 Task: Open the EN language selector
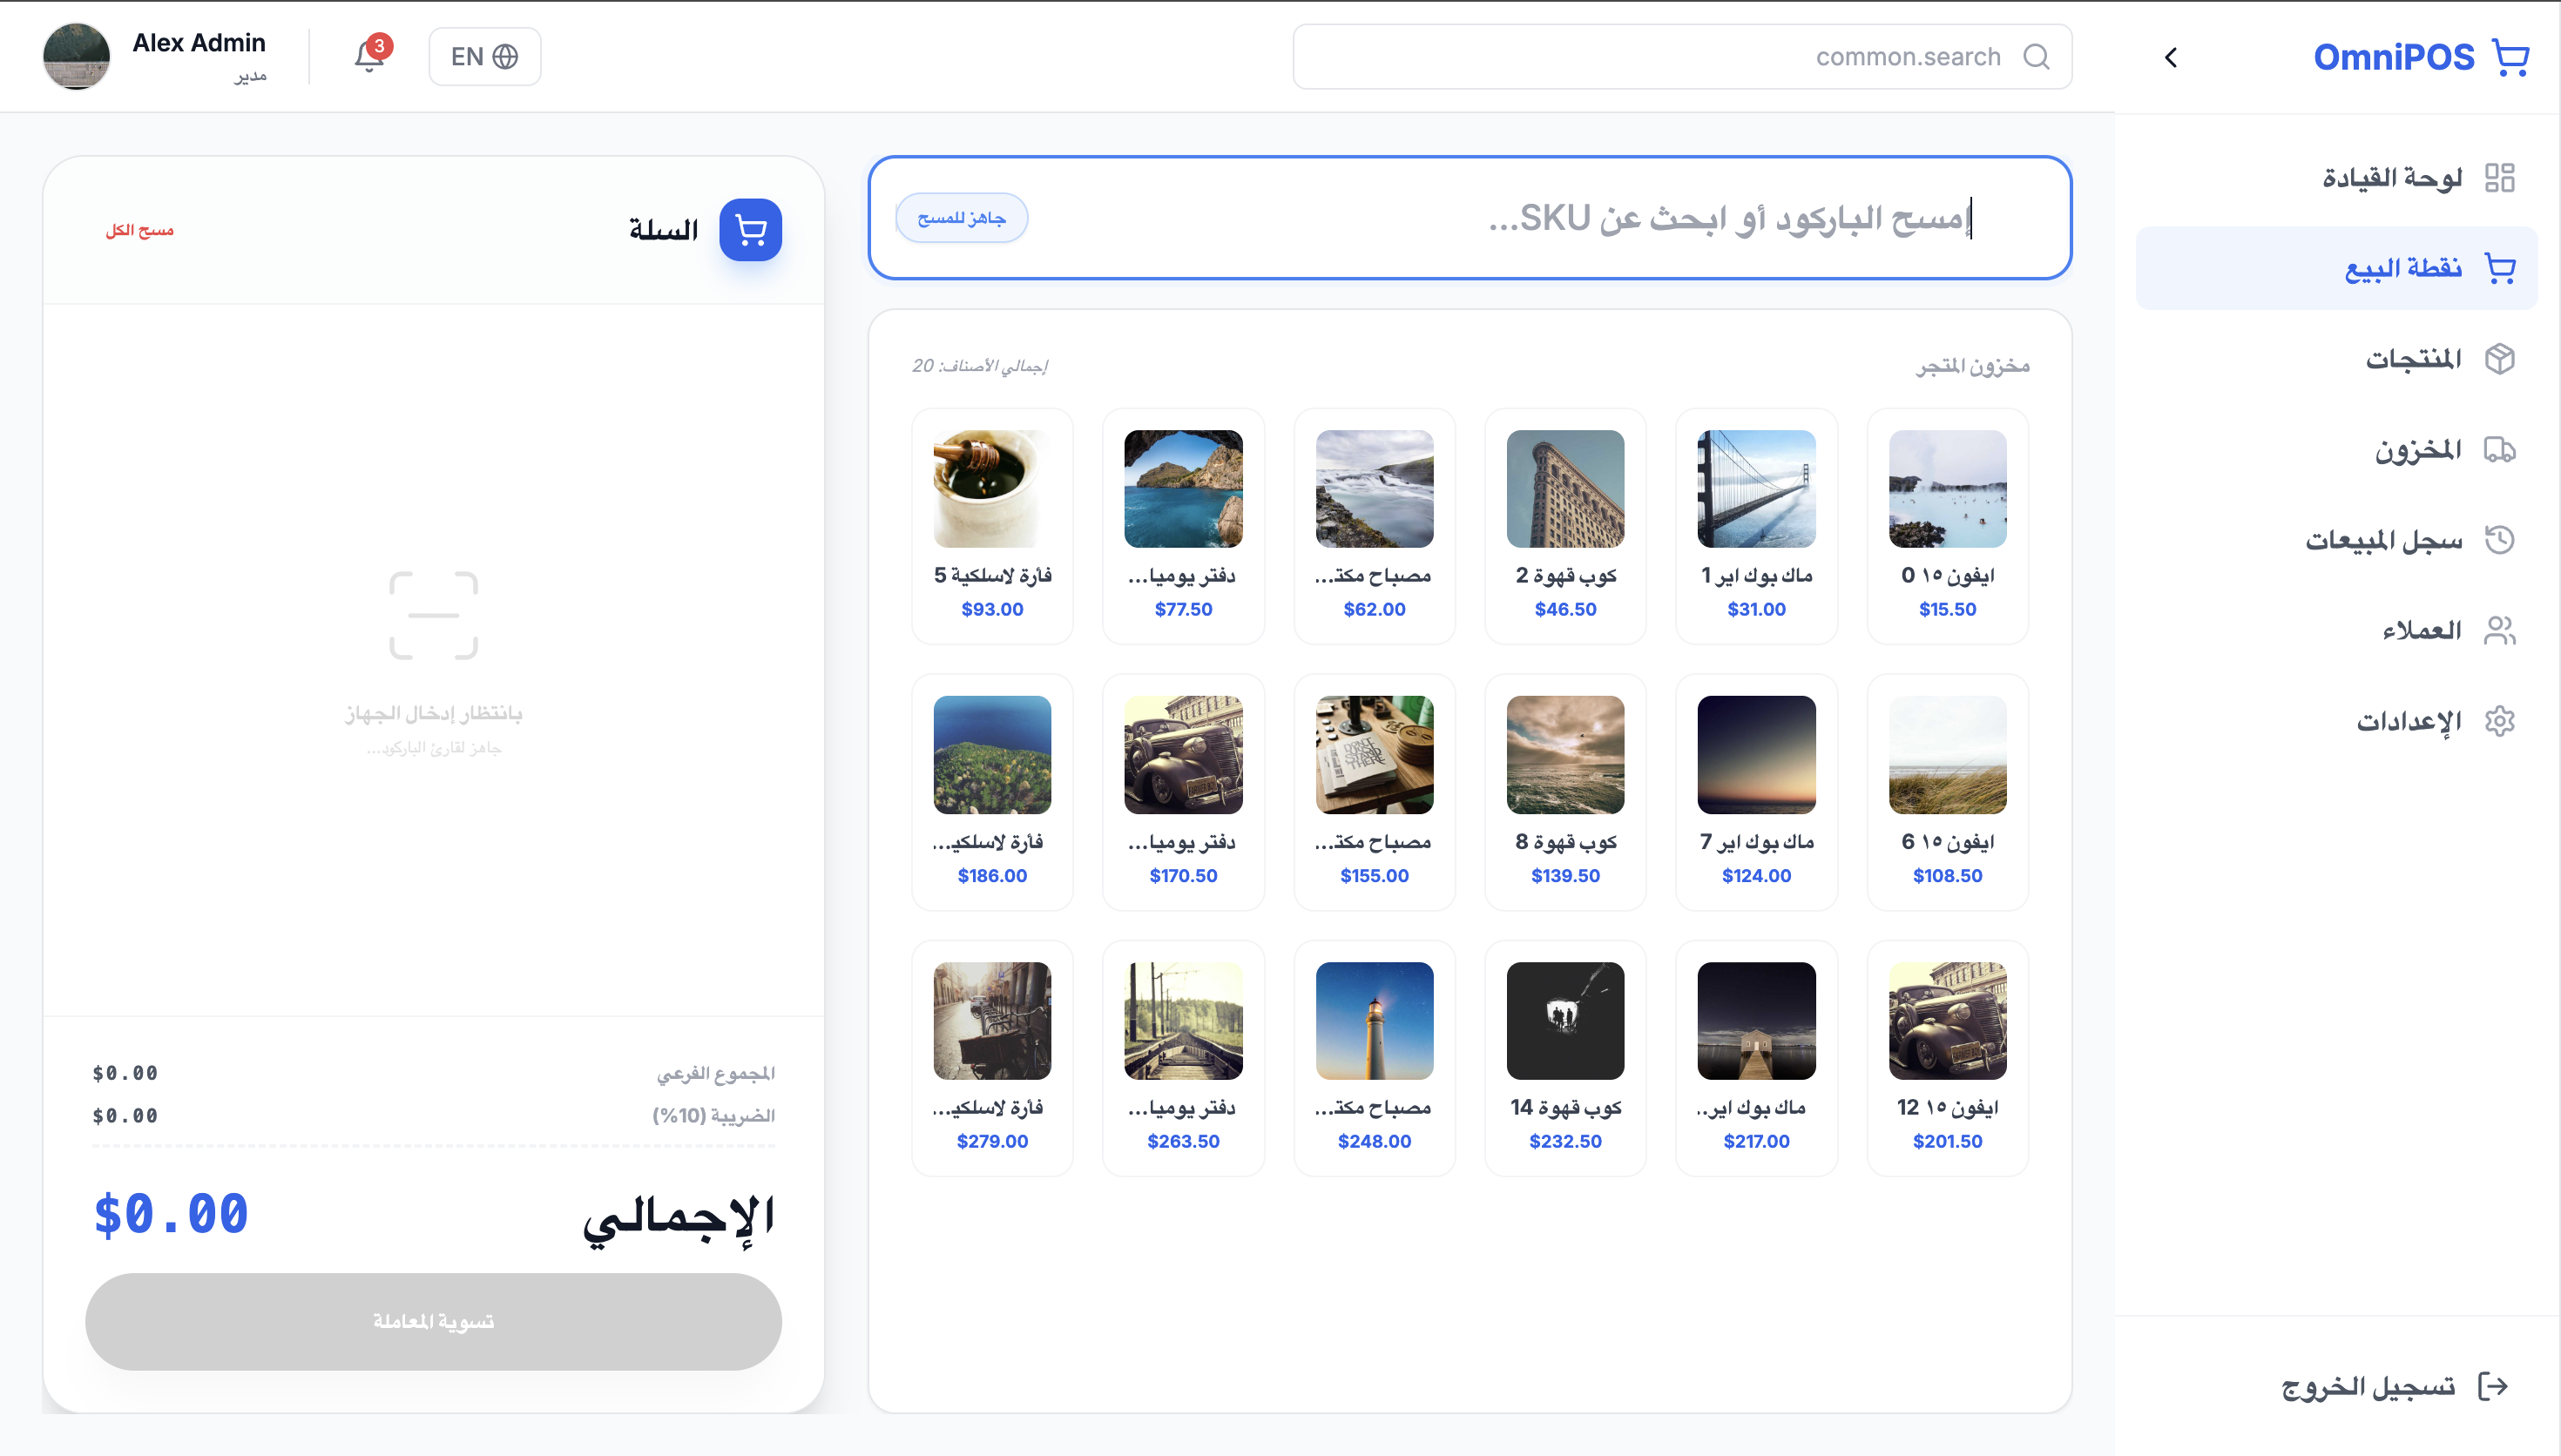click(x=484, y=56)
